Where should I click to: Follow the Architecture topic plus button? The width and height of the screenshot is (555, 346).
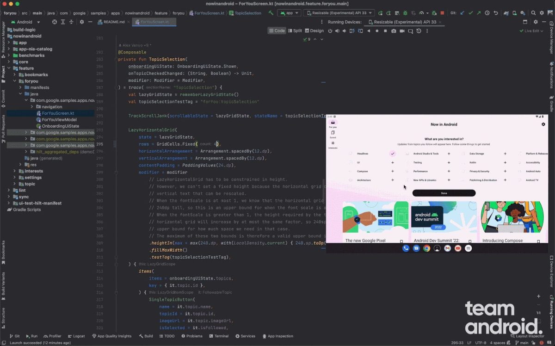click(x=393, y=180)
